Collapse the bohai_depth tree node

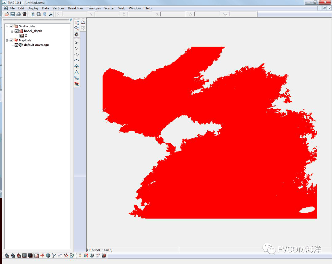(12, 31)
